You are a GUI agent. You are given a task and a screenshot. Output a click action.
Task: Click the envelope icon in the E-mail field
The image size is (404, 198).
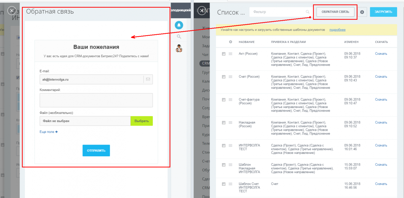coord(148,80)
